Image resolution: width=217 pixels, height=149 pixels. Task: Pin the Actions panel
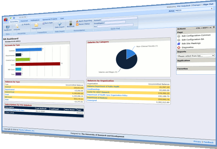coord(214,27)
